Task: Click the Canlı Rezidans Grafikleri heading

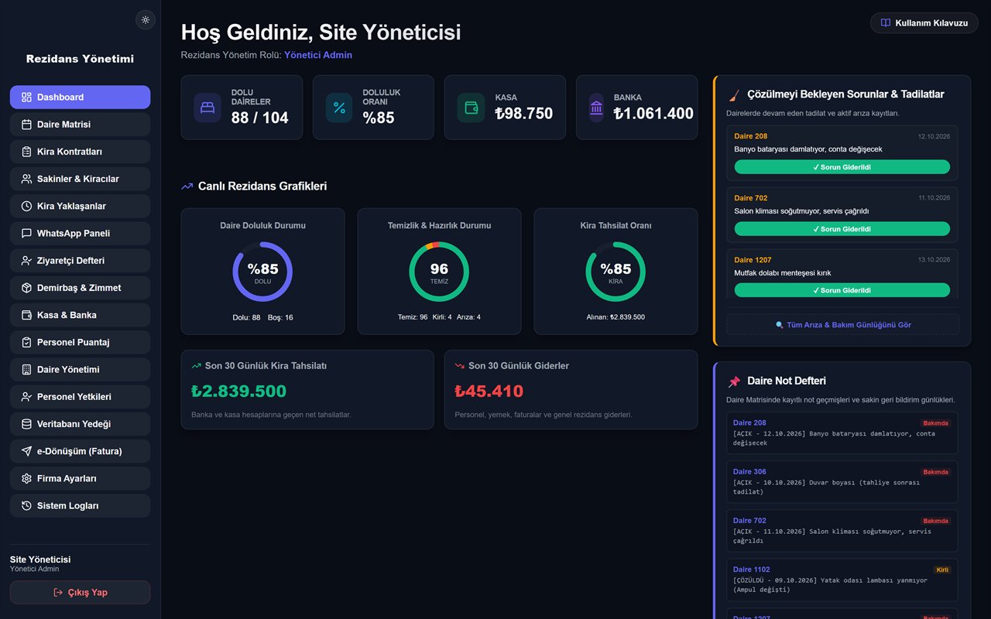Action: tap(262, 186)
